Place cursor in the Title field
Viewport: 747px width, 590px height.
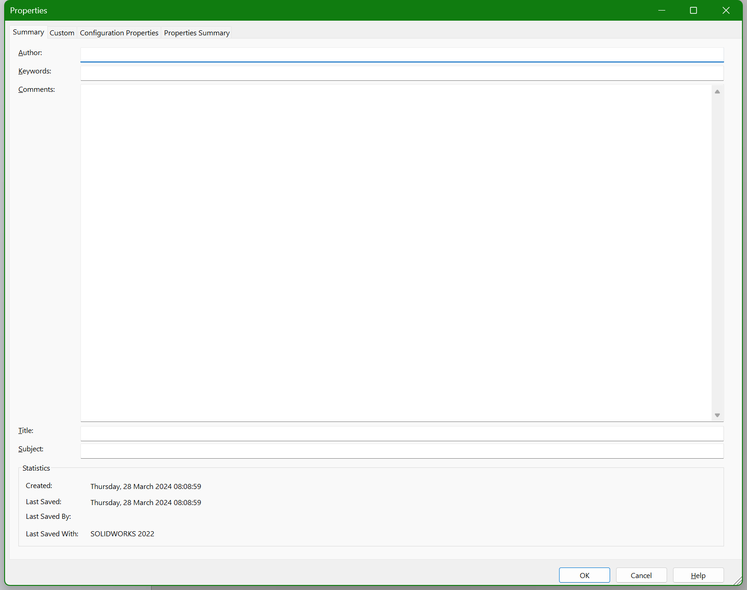click(x=402, y=433)
